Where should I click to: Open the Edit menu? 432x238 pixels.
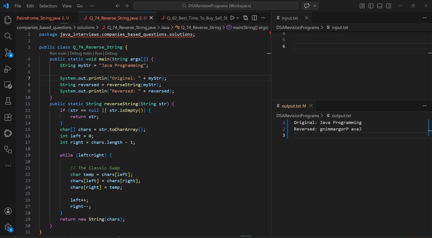pyautogui.click(x=30, y=6)
